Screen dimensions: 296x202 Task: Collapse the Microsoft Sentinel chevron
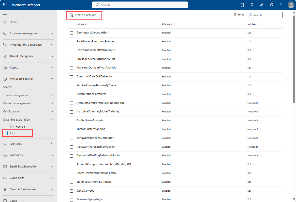tap(52, 79)
